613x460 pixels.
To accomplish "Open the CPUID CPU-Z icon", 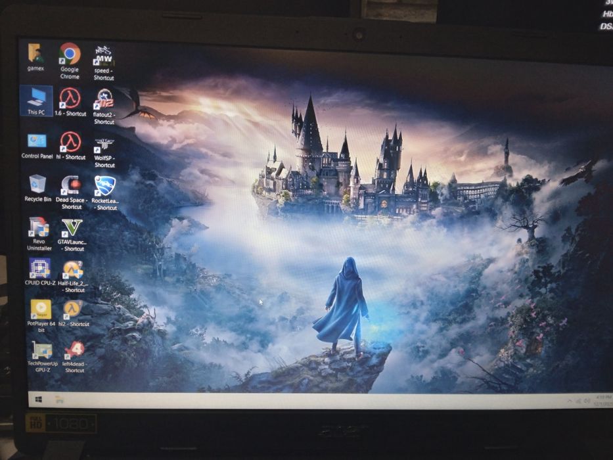I will [x=40, y=271].
